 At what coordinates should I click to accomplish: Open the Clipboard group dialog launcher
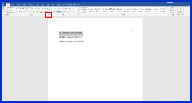click(14, 15)
